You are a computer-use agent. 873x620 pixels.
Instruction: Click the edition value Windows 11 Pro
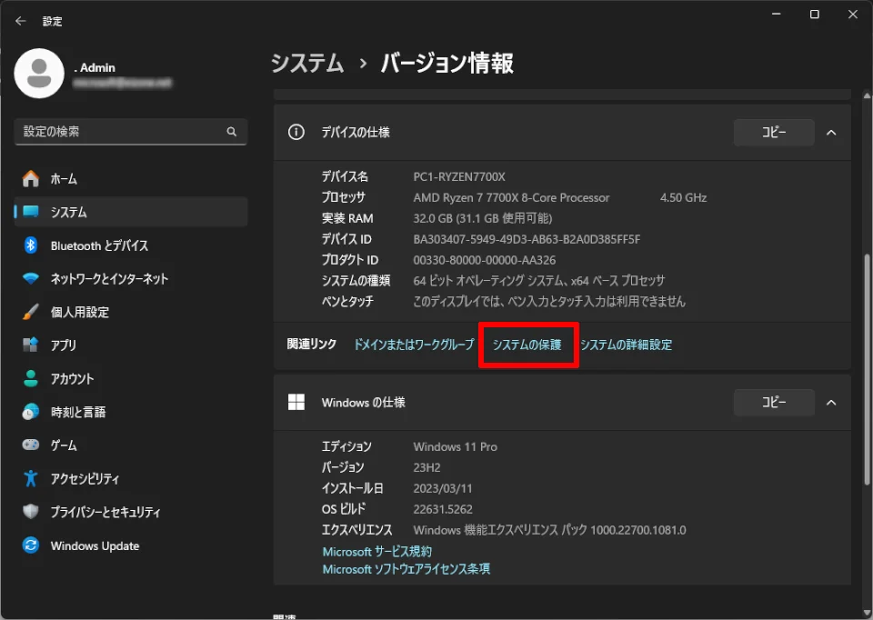coord(456,447)
